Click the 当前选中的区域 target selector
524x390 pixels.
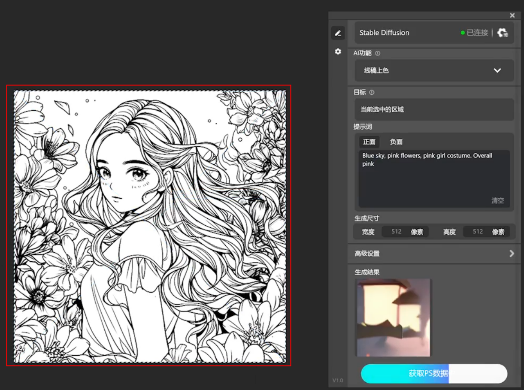434,109
